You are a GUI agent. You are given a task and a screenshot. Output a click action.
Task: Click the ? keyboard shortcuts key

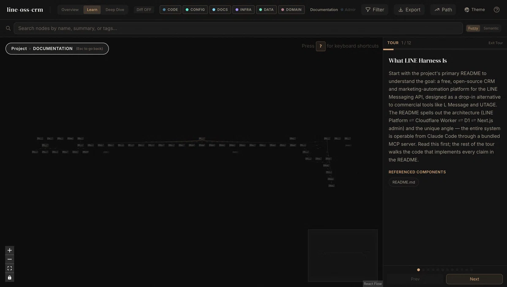[x=321, y=46]
